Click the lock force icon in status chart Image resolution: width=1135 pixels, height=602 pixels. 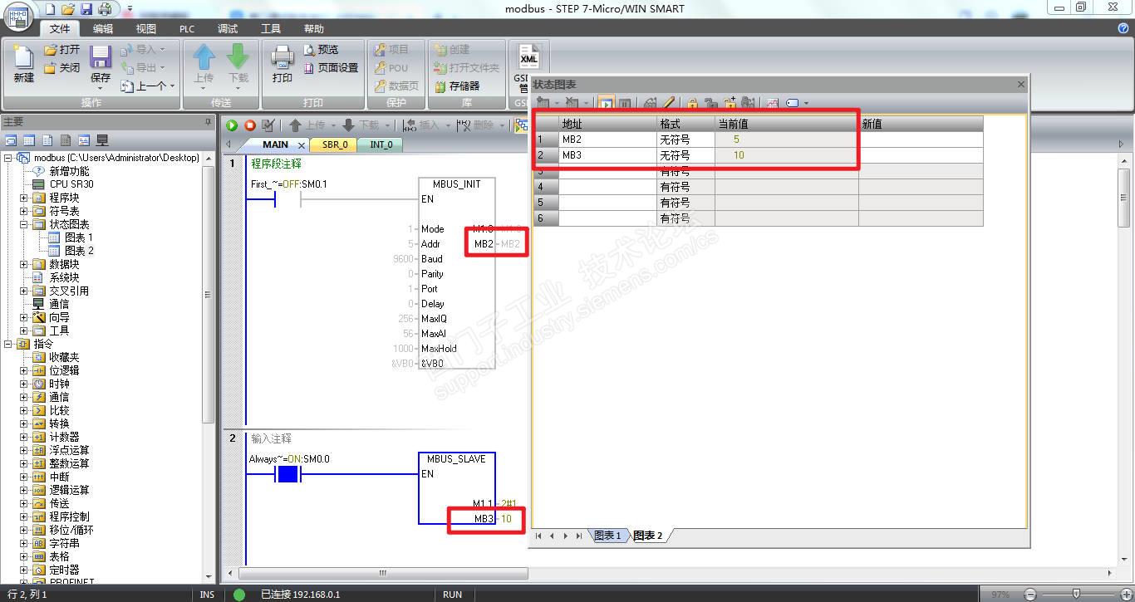point(691,104)
